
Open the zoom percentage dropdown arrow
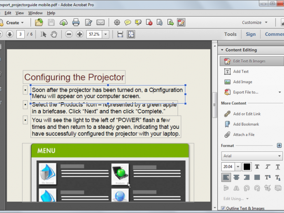pyautogui.click(x=106, y=34)
